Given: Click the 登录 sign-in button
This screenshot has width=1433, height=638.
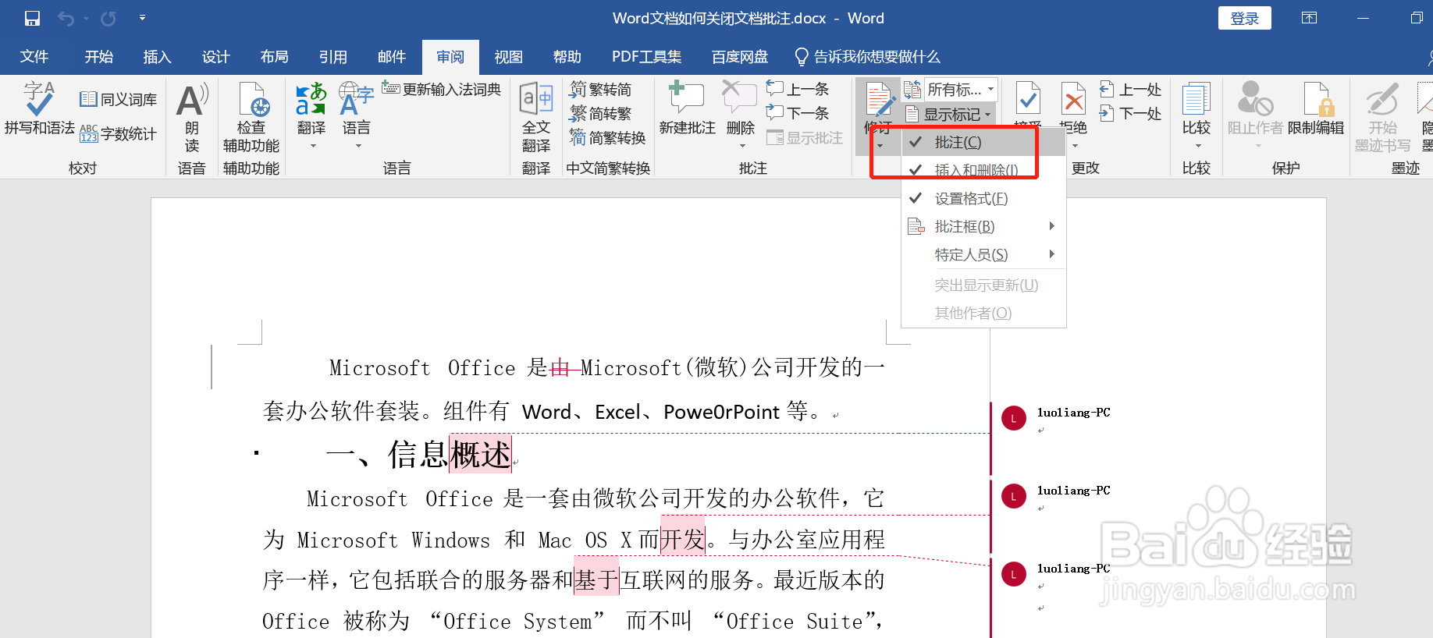Looking at the screenshot, I should pyautogui.click(x=1244, y=18).
